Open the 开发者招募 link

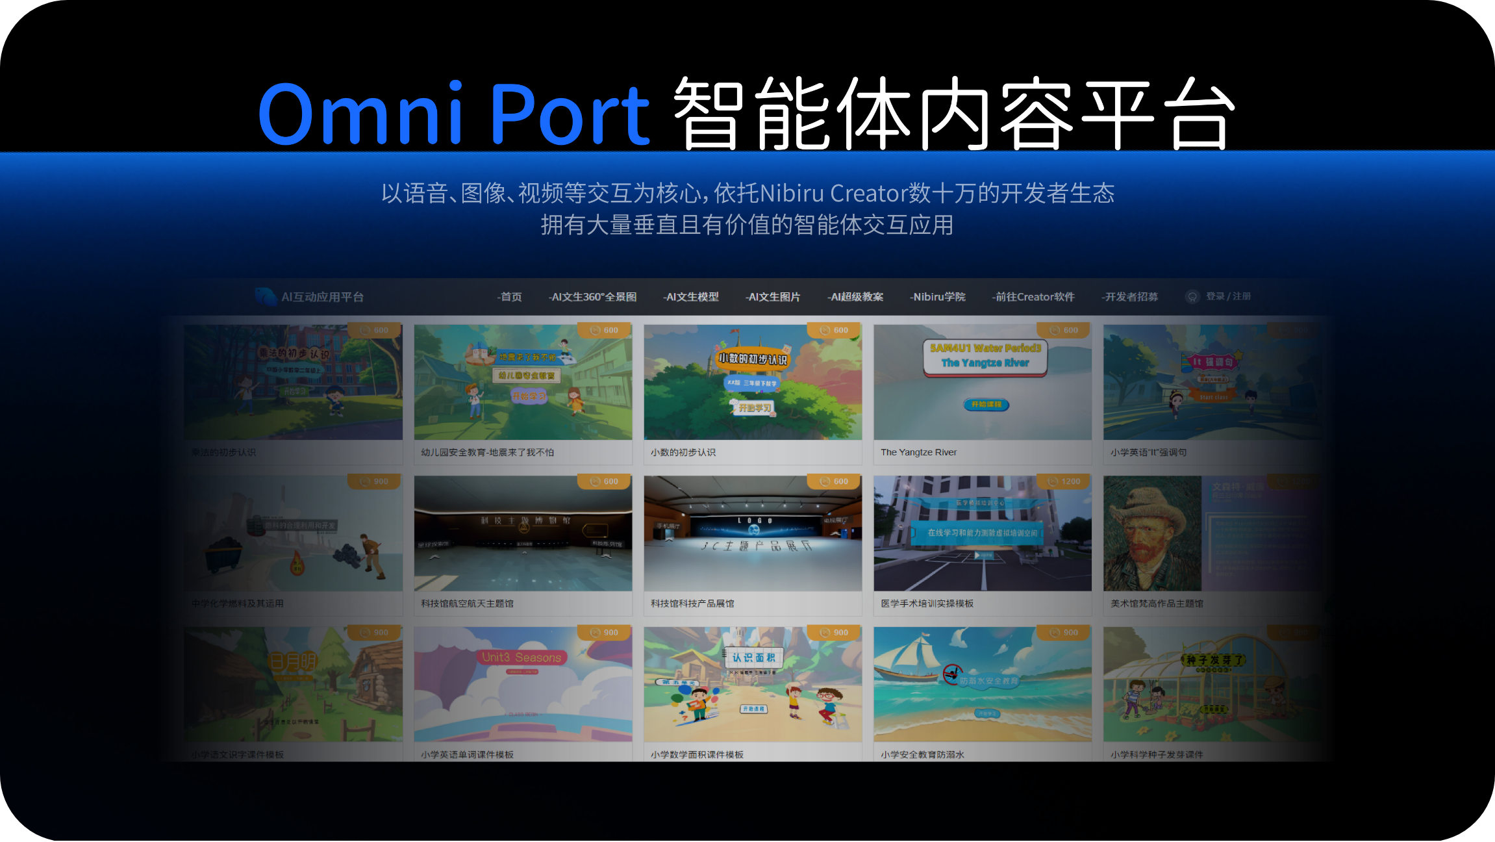[x=1130, y=297]
